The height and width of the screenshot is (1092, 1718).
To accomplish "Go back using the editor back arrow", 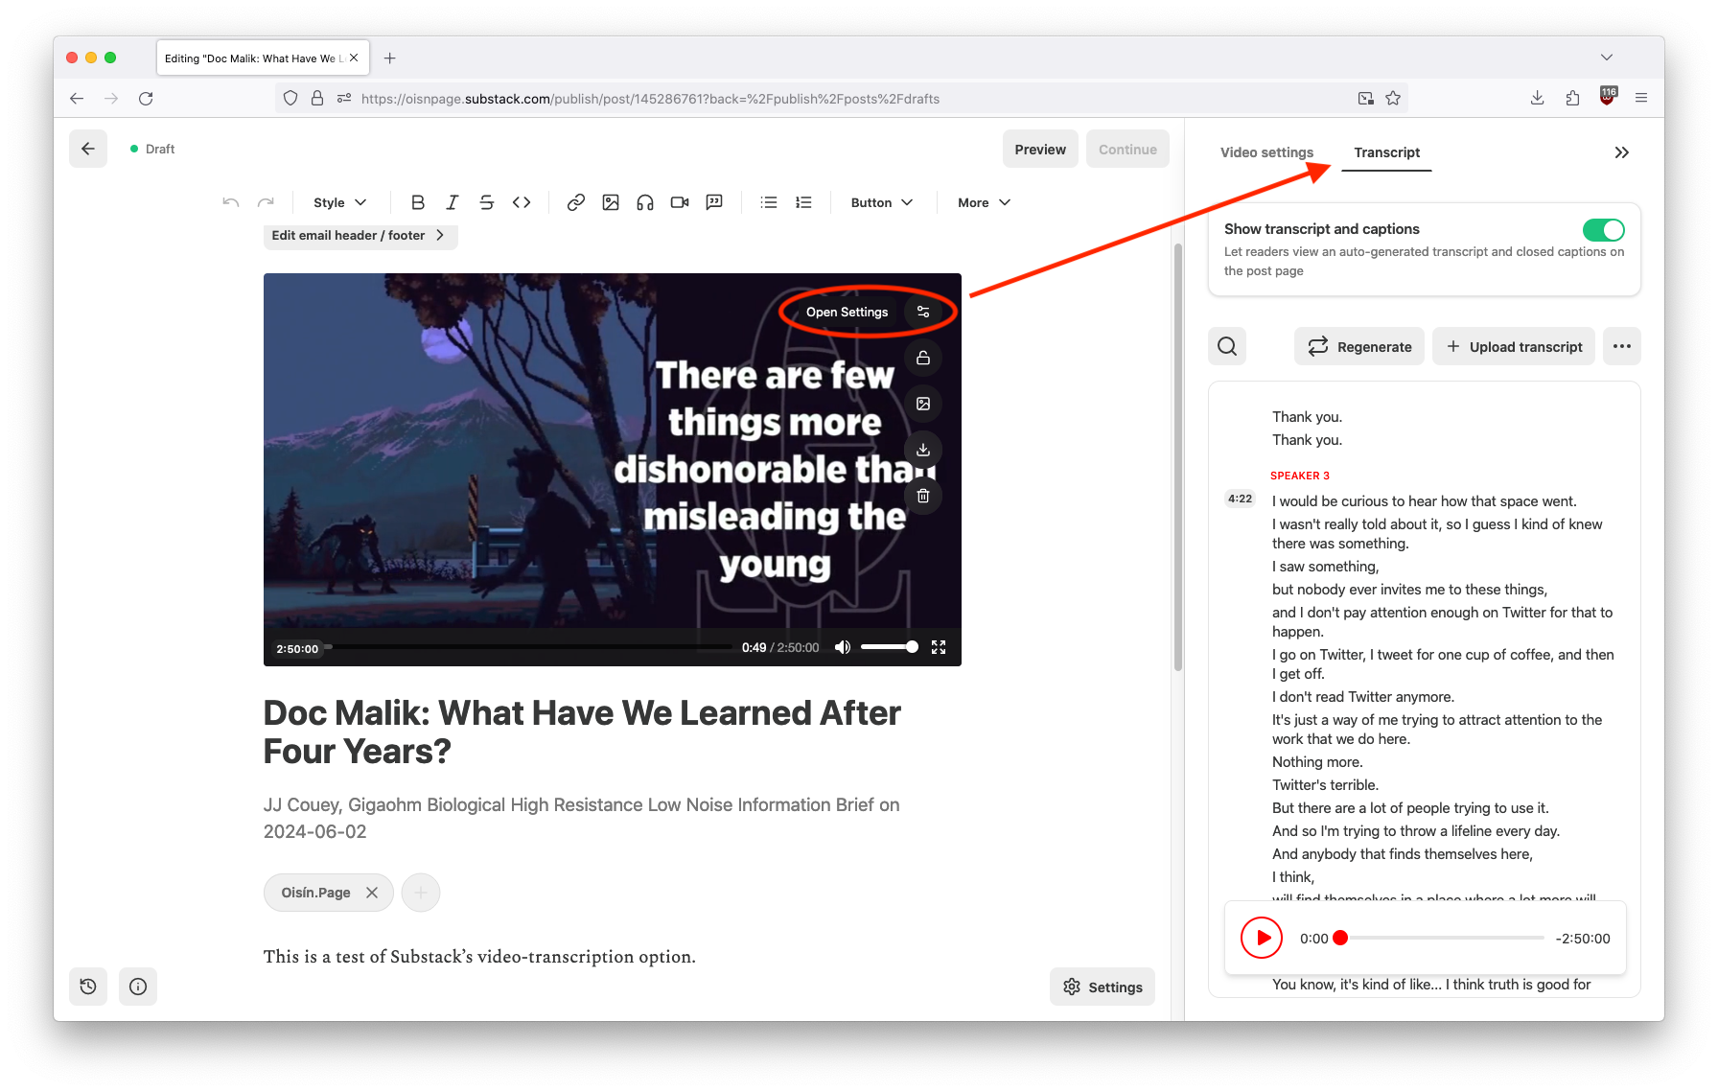I will [x=88, y=149].
